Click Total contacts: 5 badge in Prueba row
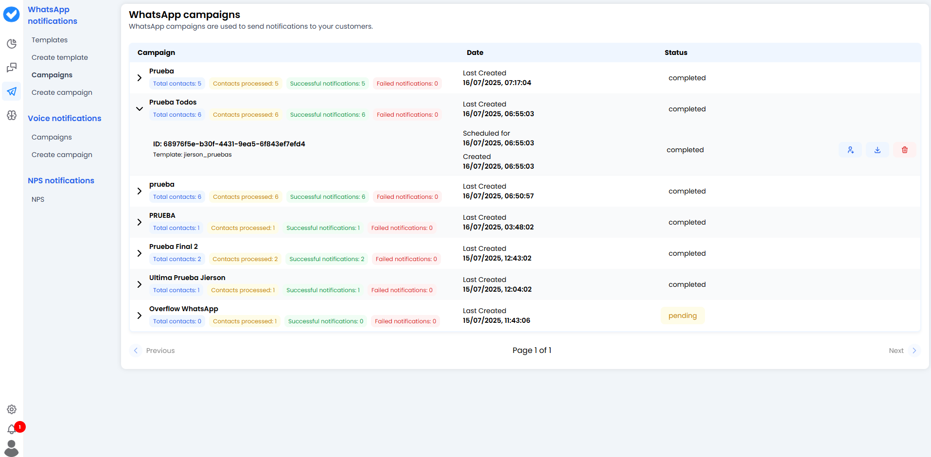931x457 pixels. tap(177, 84)
